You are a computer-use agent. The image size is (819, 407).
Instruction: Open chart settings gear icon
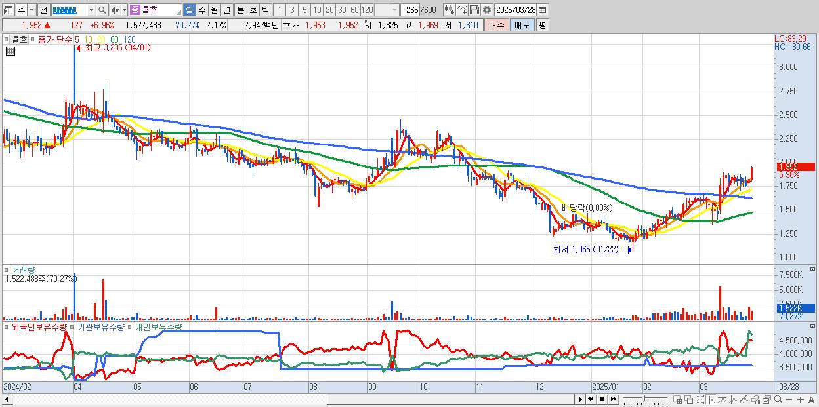pos(486,10)
